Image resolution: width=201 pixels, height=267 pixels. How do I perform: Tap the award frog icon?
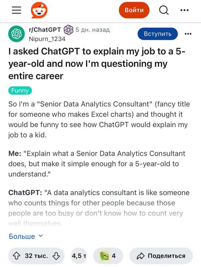point(104,256)
